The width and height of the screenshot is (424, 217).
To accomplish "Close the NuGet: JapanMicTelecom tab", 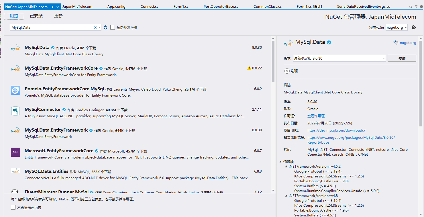I will pos(58,7).
